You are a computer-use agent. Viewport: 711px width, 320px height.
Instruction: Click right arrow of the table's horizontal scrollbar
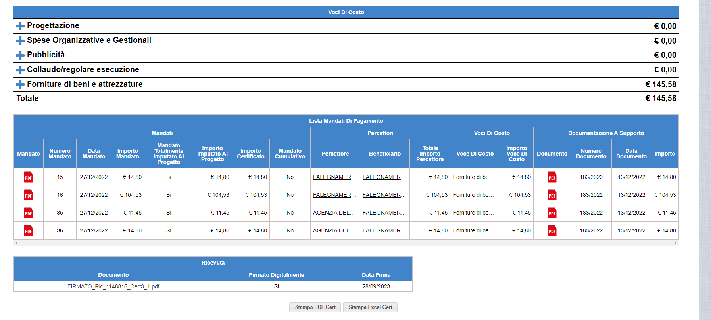click(x=675, y=243)
